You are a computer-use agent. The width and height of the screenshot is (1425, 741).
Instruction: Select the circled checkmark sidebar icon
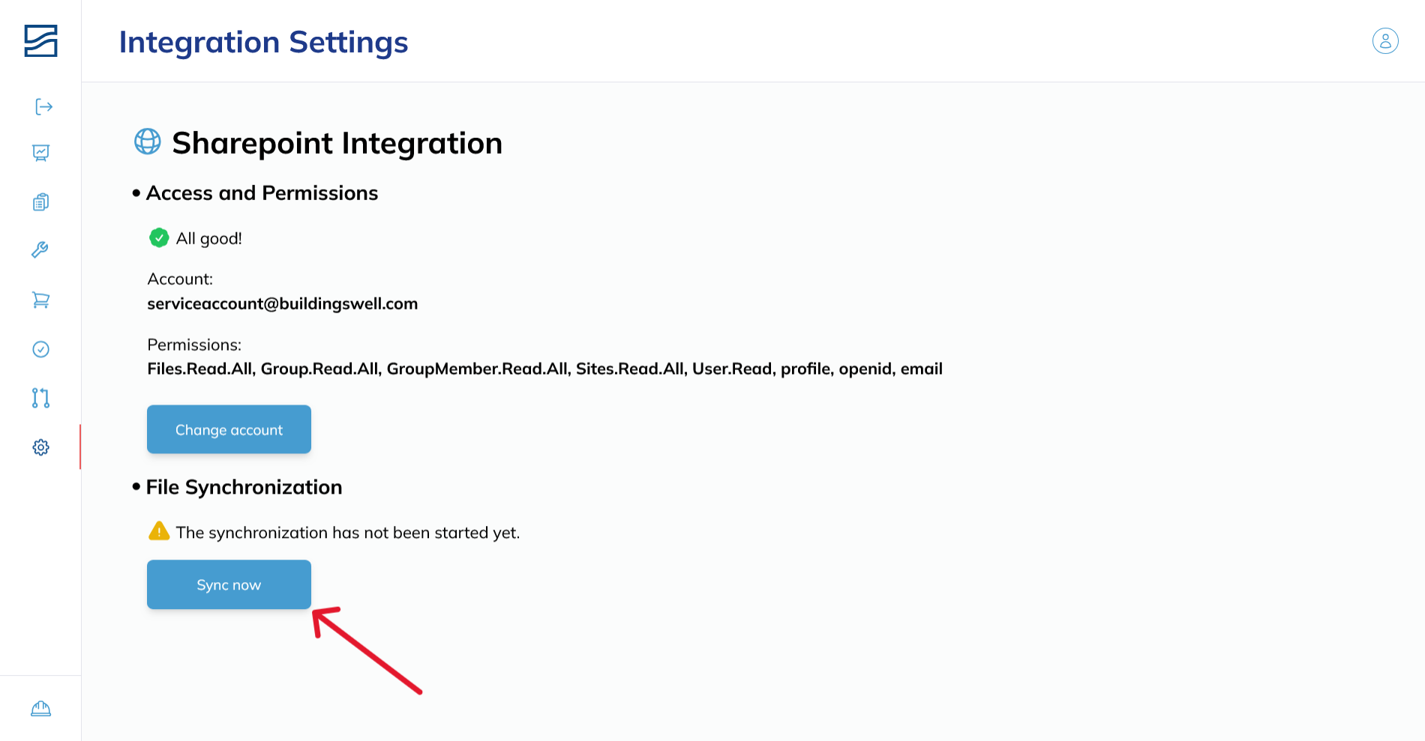coord(41,349)
